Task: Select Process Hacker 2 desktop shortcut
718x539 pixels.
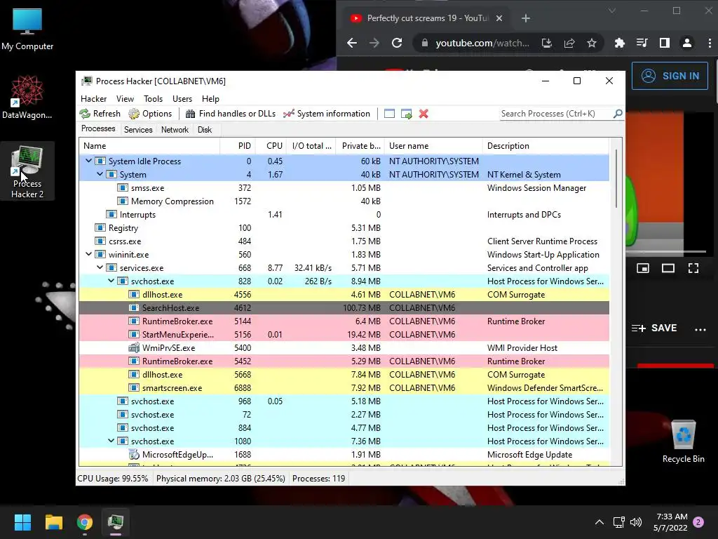Action: click(x=27, y=171)
